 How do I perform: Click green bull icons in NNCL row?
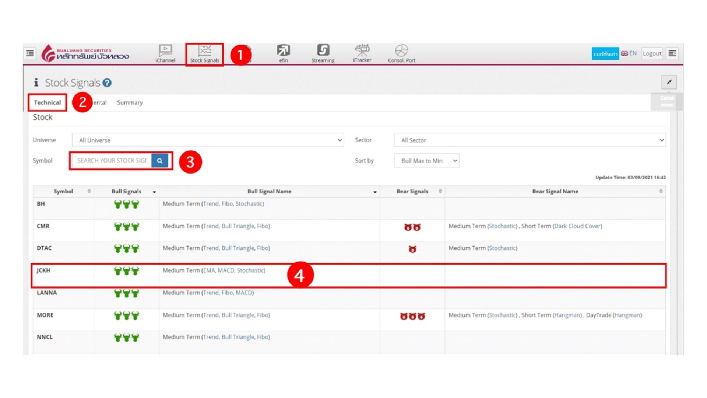(126, 338)
